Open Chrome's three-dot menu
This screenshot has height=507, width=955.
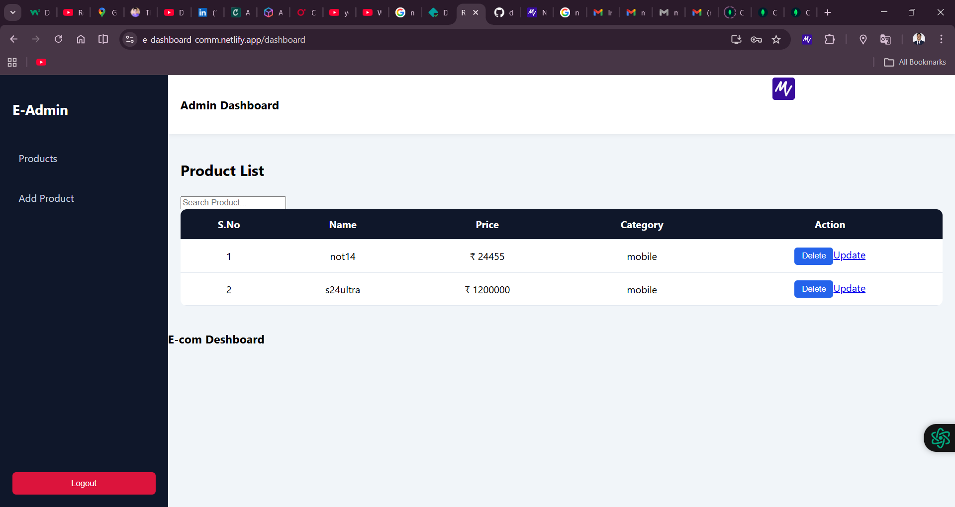(x=941, y=39)
